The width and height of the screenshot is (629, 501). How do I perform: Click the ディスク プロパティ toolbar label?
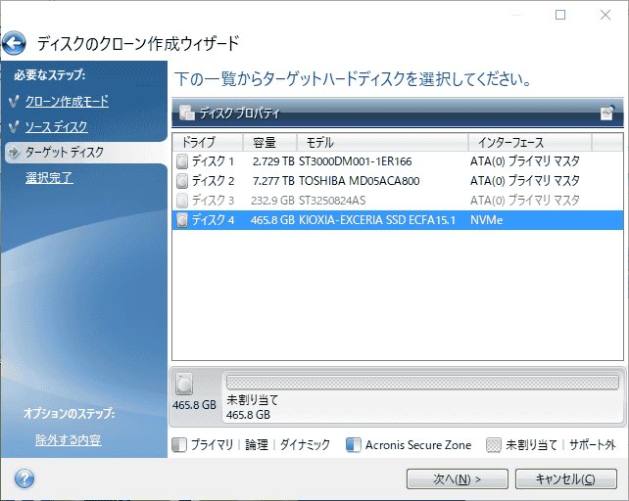(x=240, y=114)
